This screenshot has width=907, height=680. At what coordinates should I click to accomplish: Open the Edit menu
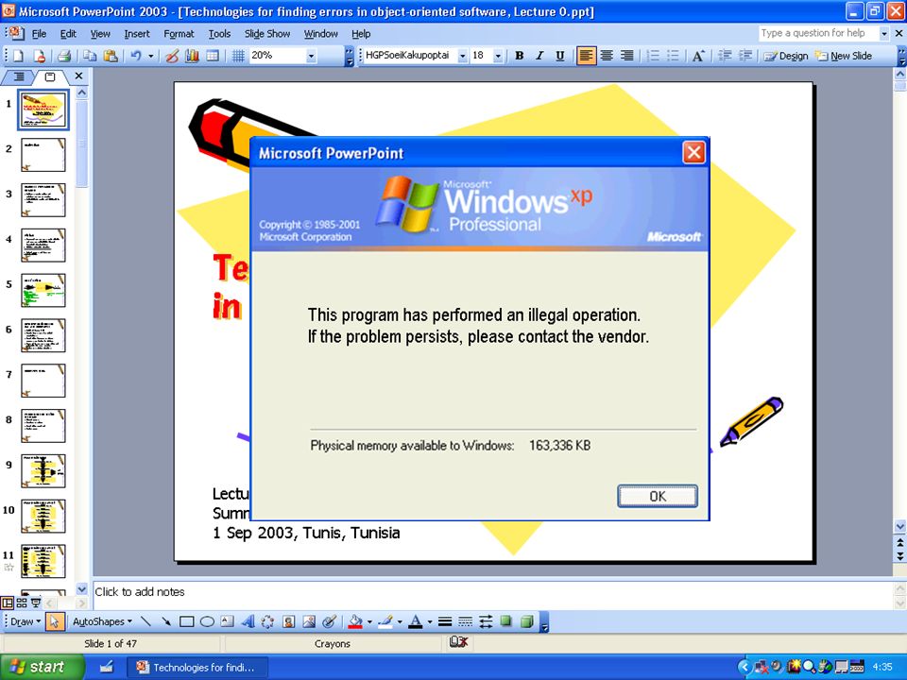(68, 34)
